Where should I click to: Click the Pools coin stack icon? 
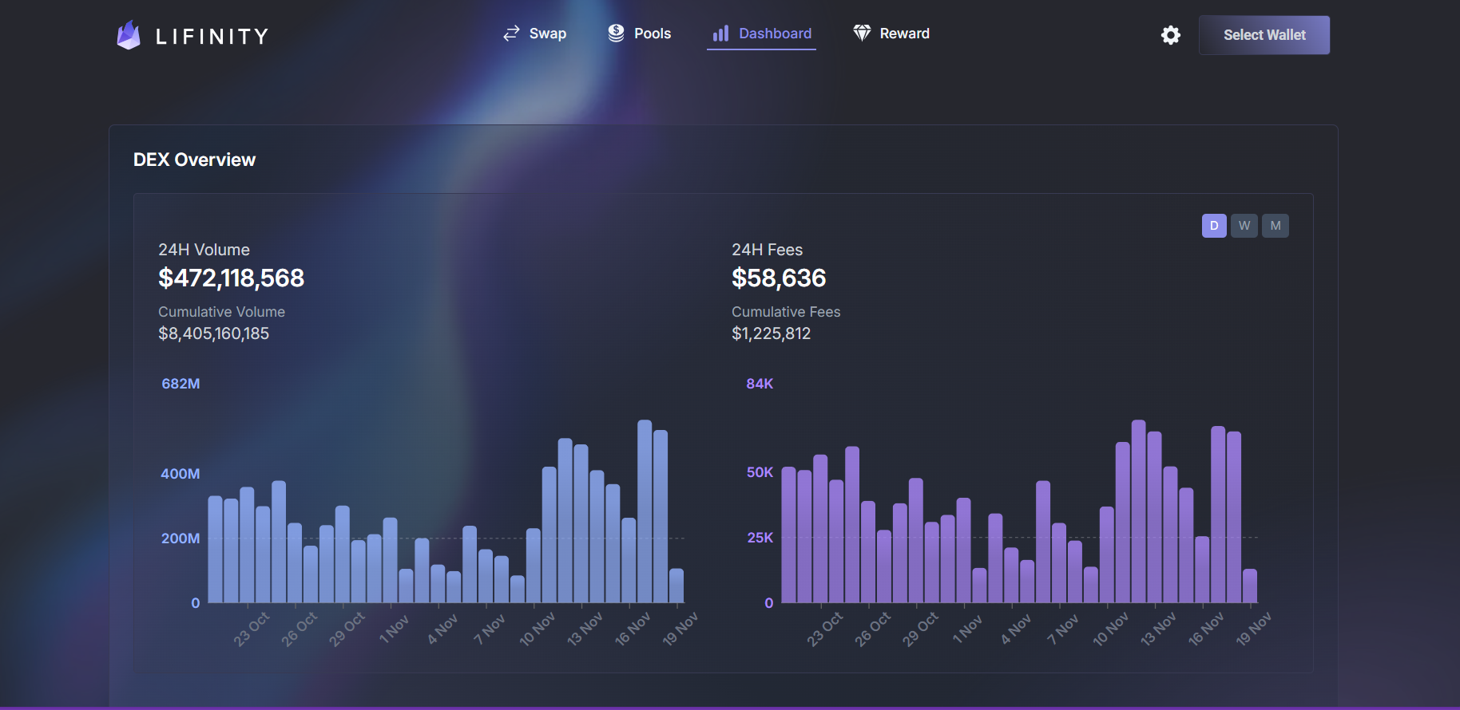[x=616, y=33]
